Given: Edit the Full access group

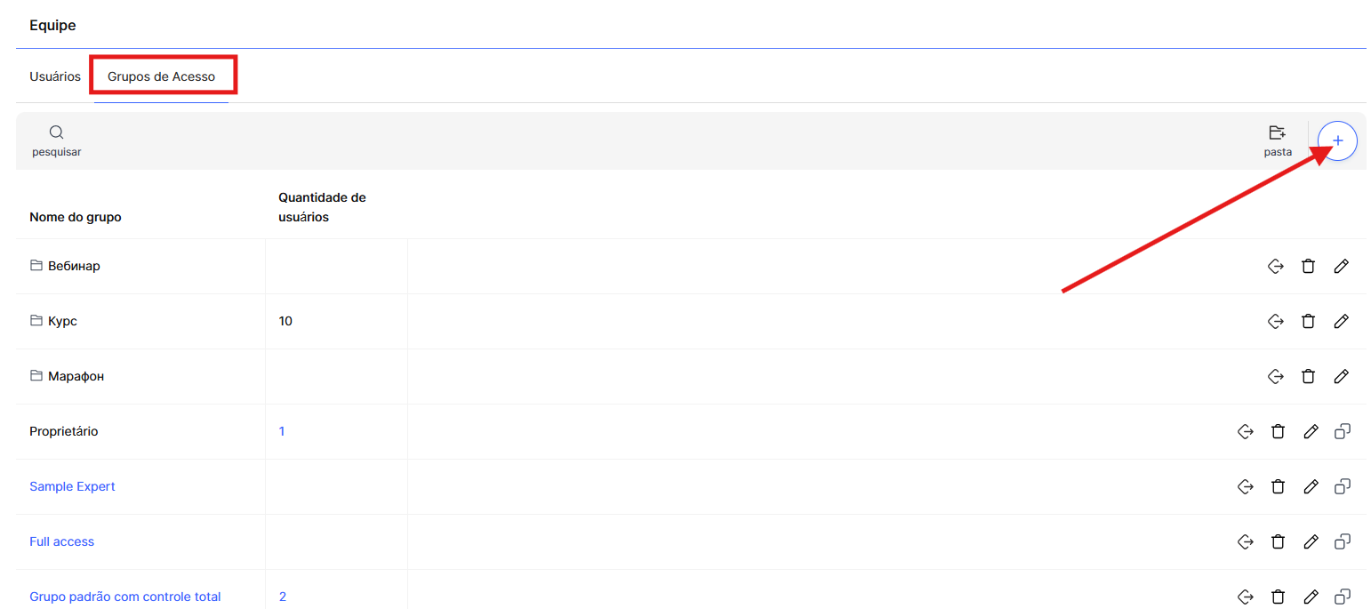Looking at the screenshot, I should click(x=1311, y=541).
